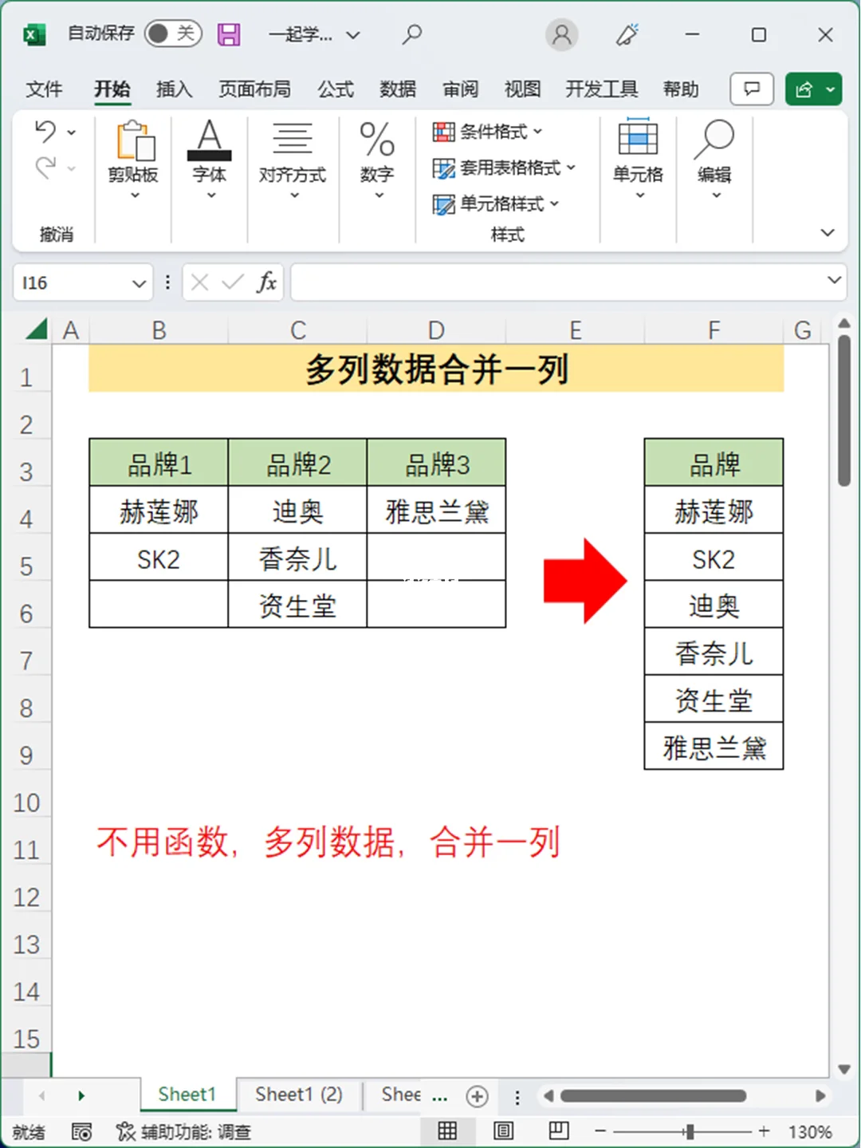Open the 帮助 tab
This screenshot has height=1148, width=861.
pos(680,89)
